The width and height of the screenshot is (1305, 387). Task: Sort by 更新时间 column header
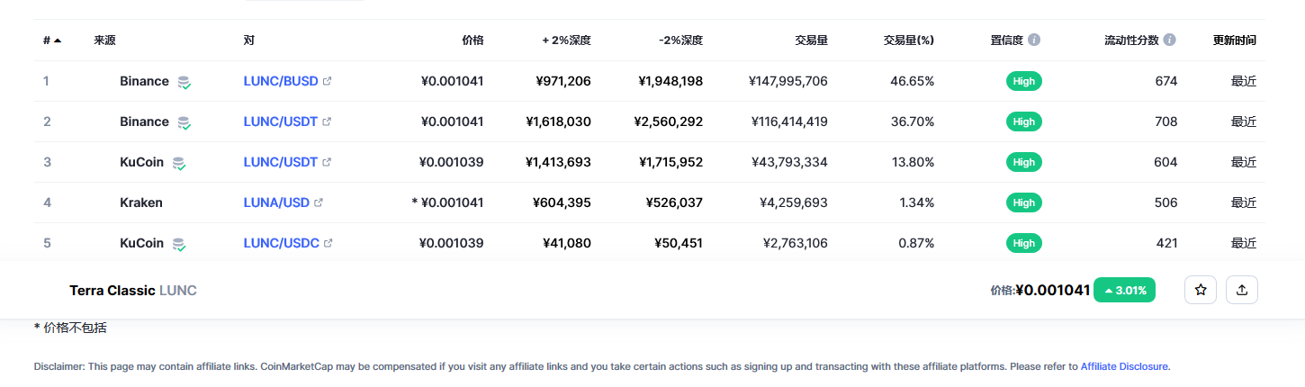pos(1234,40)
